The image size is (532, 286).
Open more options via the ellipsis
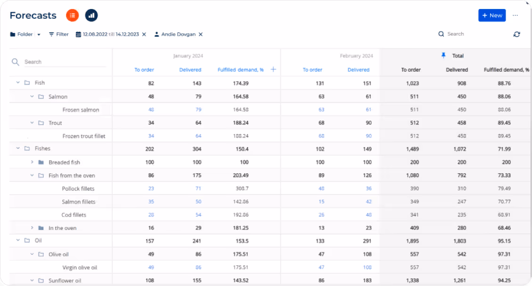point(515,15)
